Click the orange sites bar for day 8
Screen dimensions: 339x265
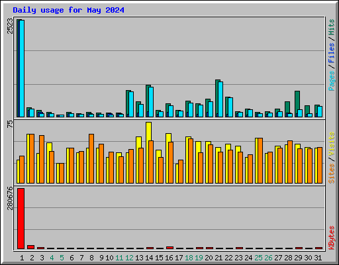coord(91,158)
